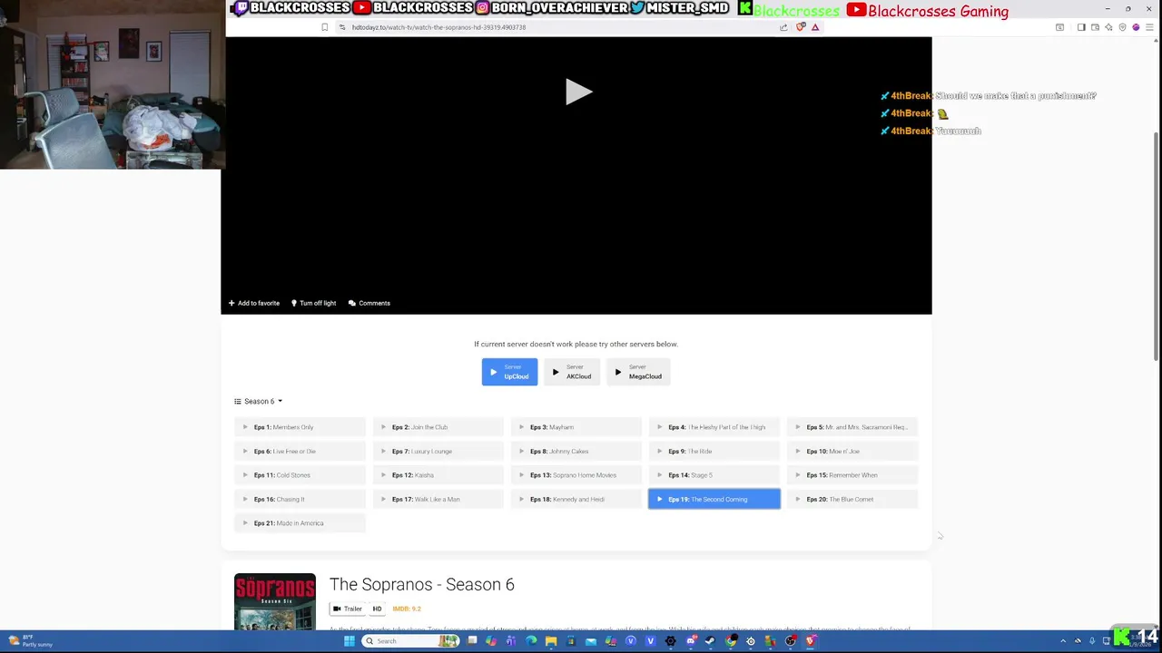This screenshot has height=653, width=1162.
Task: Click the purple profile avatar icon
Action: point(1136,27)
